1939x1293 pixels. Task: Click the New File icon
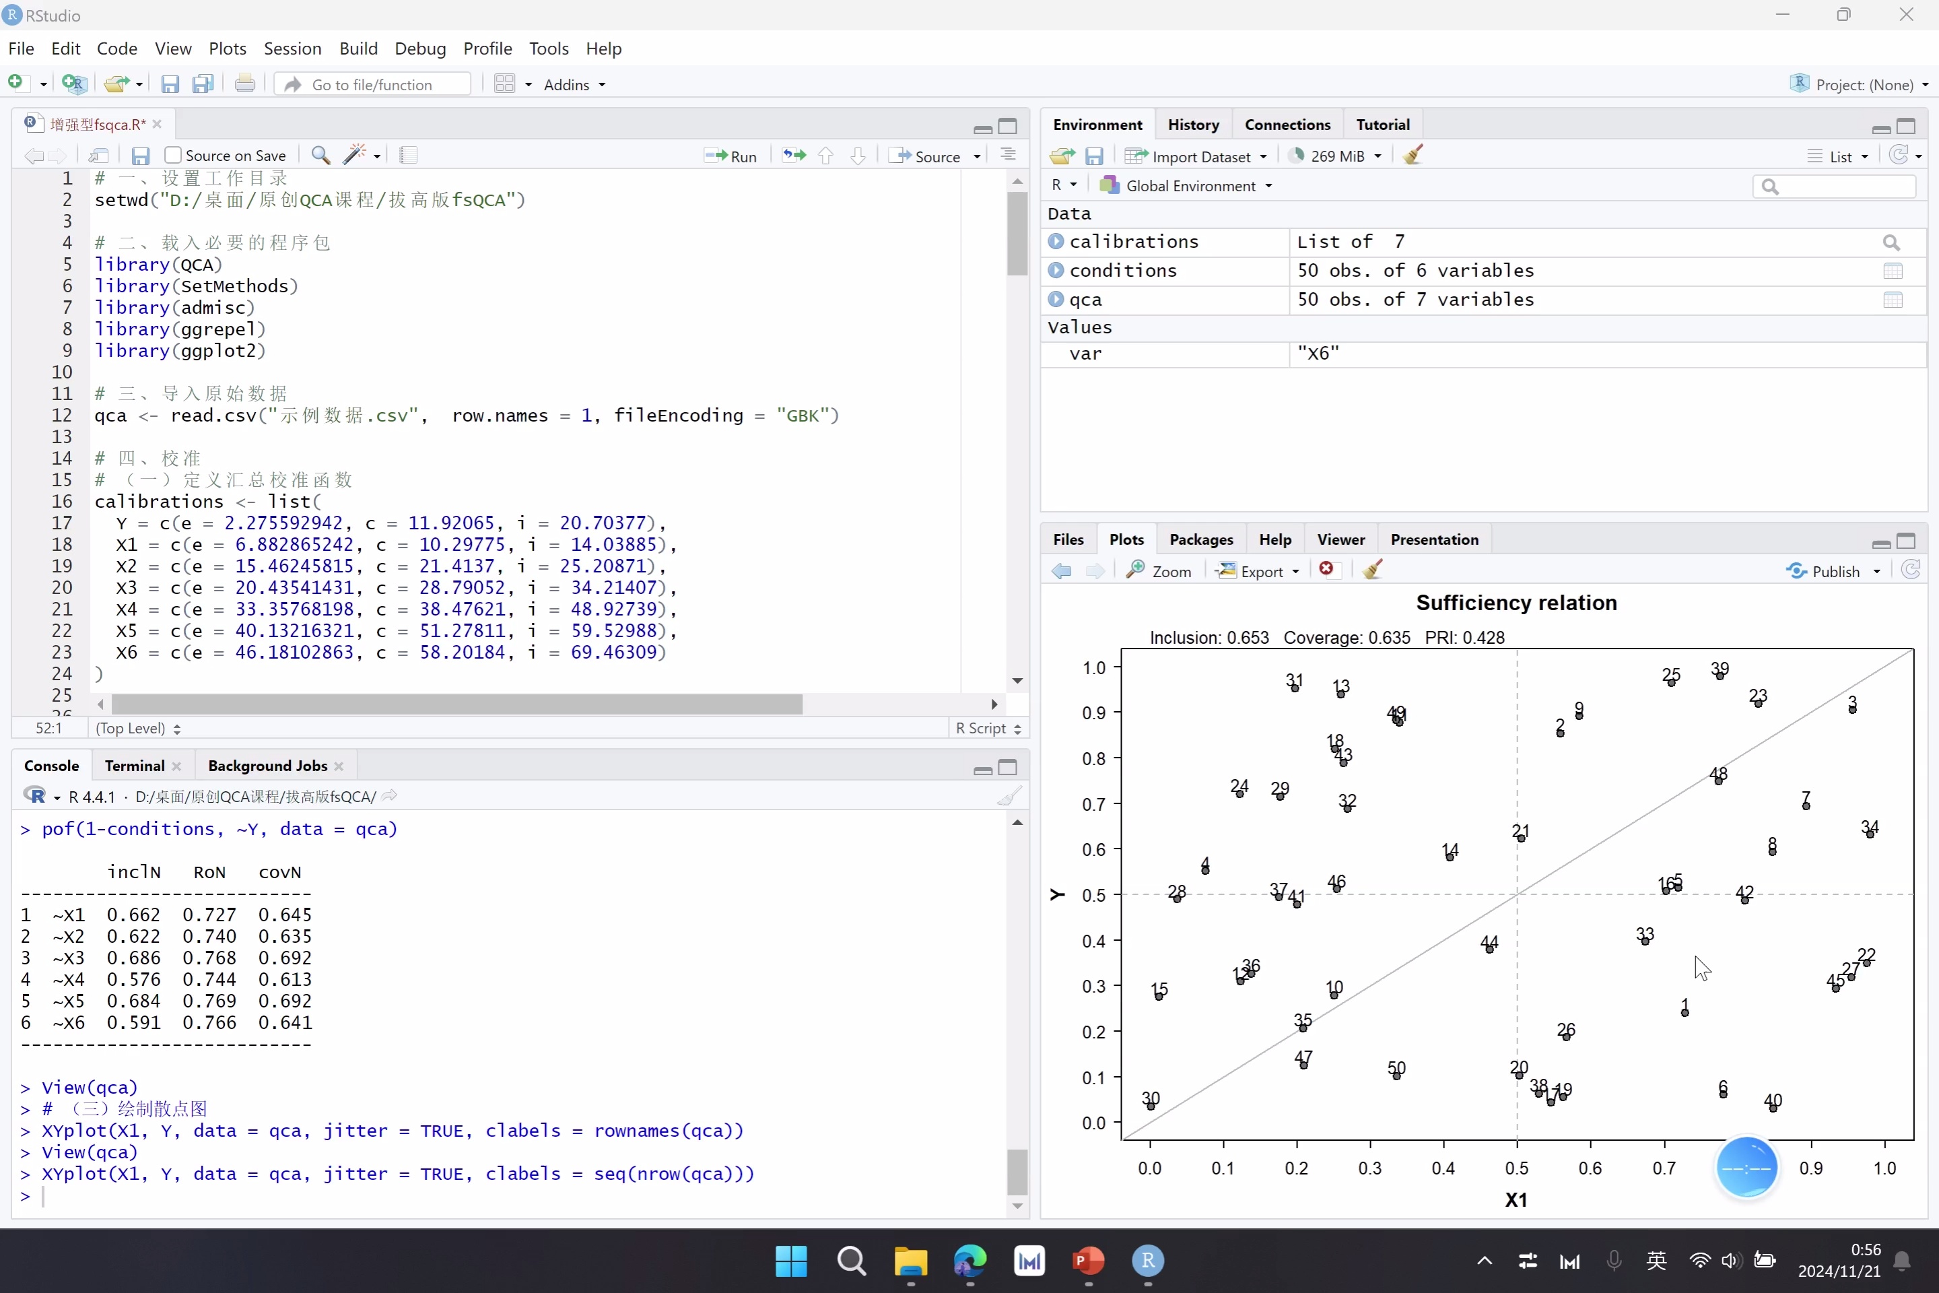tap(15, 84)
